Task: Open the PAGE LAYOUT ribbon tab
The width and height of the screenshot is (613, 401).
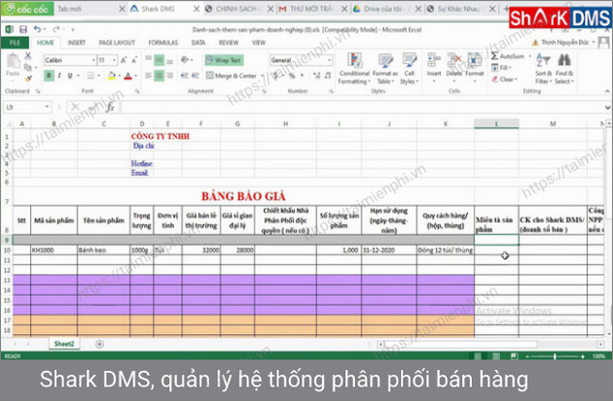Action: 117,43
